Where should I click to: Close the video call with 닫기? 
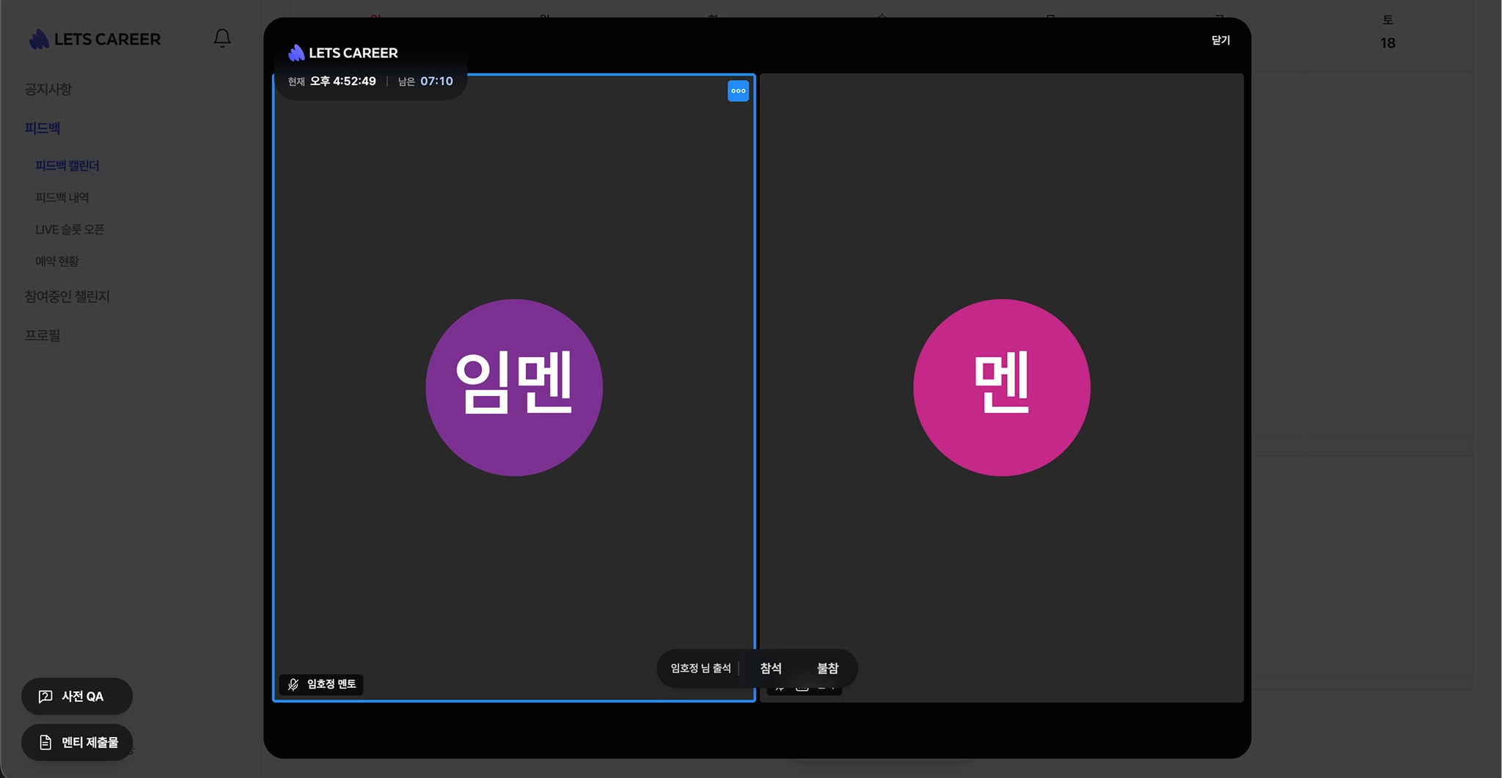1220,40
